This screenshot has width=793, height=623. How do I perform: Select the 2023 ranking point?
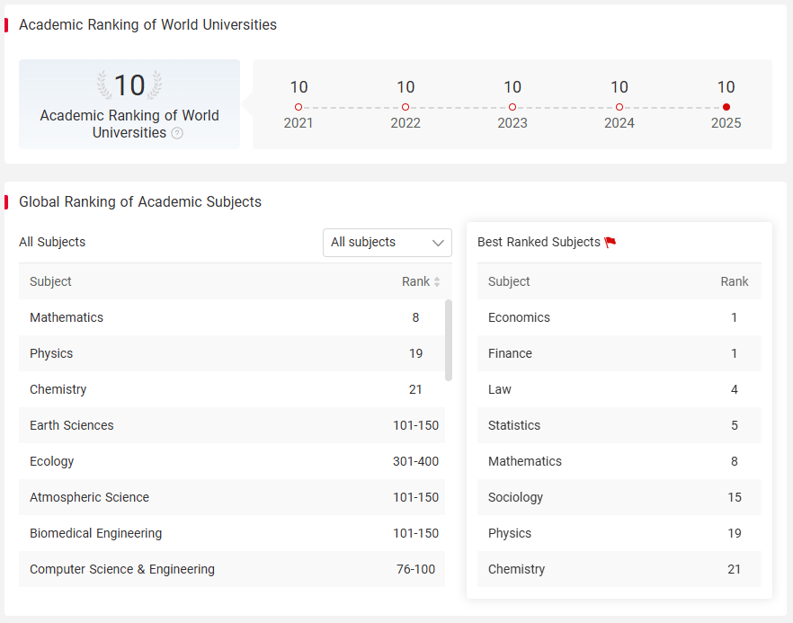tap(512, 107)
